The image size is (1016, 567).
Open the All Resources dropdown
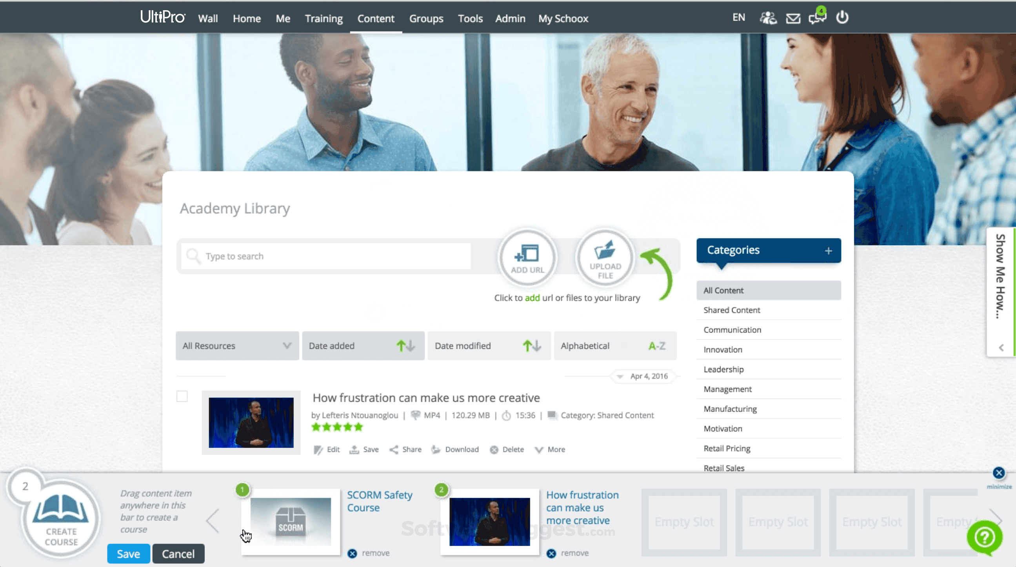tap(236, 346)
